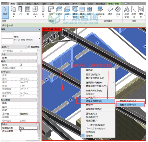This screenshot has height=142, width=148.
Task: Choose 选择全部实例(A) menu item
Action: coord(98,101)
